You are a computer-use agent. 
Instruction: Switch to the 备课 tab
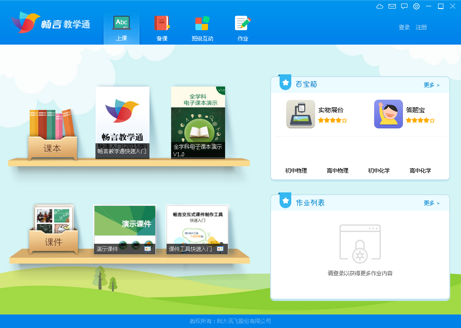point(162,28)
